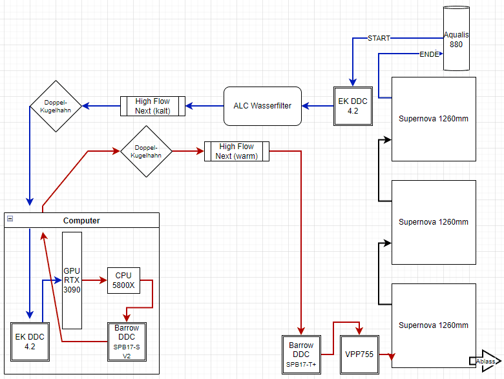Click the High Flow Next (warm) block
The height and width of the screenshot is (379, 504).
pyautogui.click(x=236, y=151)
